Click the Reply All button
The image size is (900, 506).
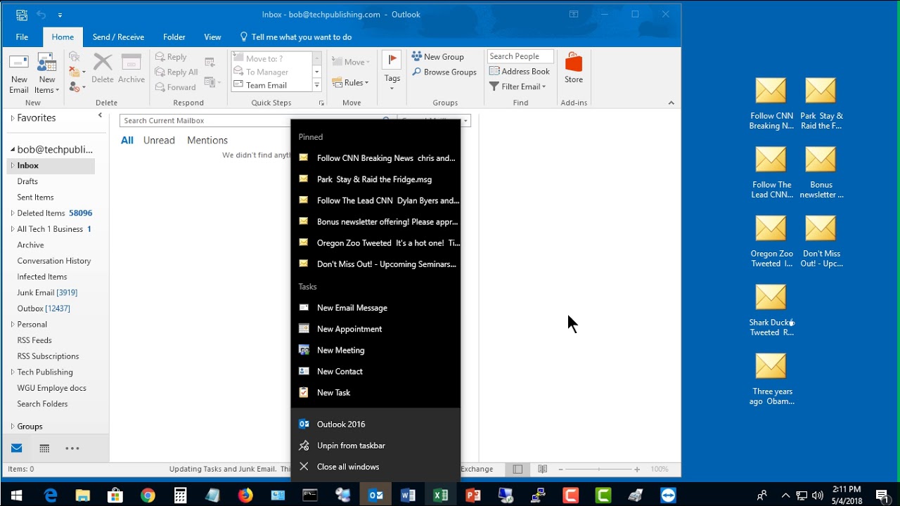(x=176, y=72)
